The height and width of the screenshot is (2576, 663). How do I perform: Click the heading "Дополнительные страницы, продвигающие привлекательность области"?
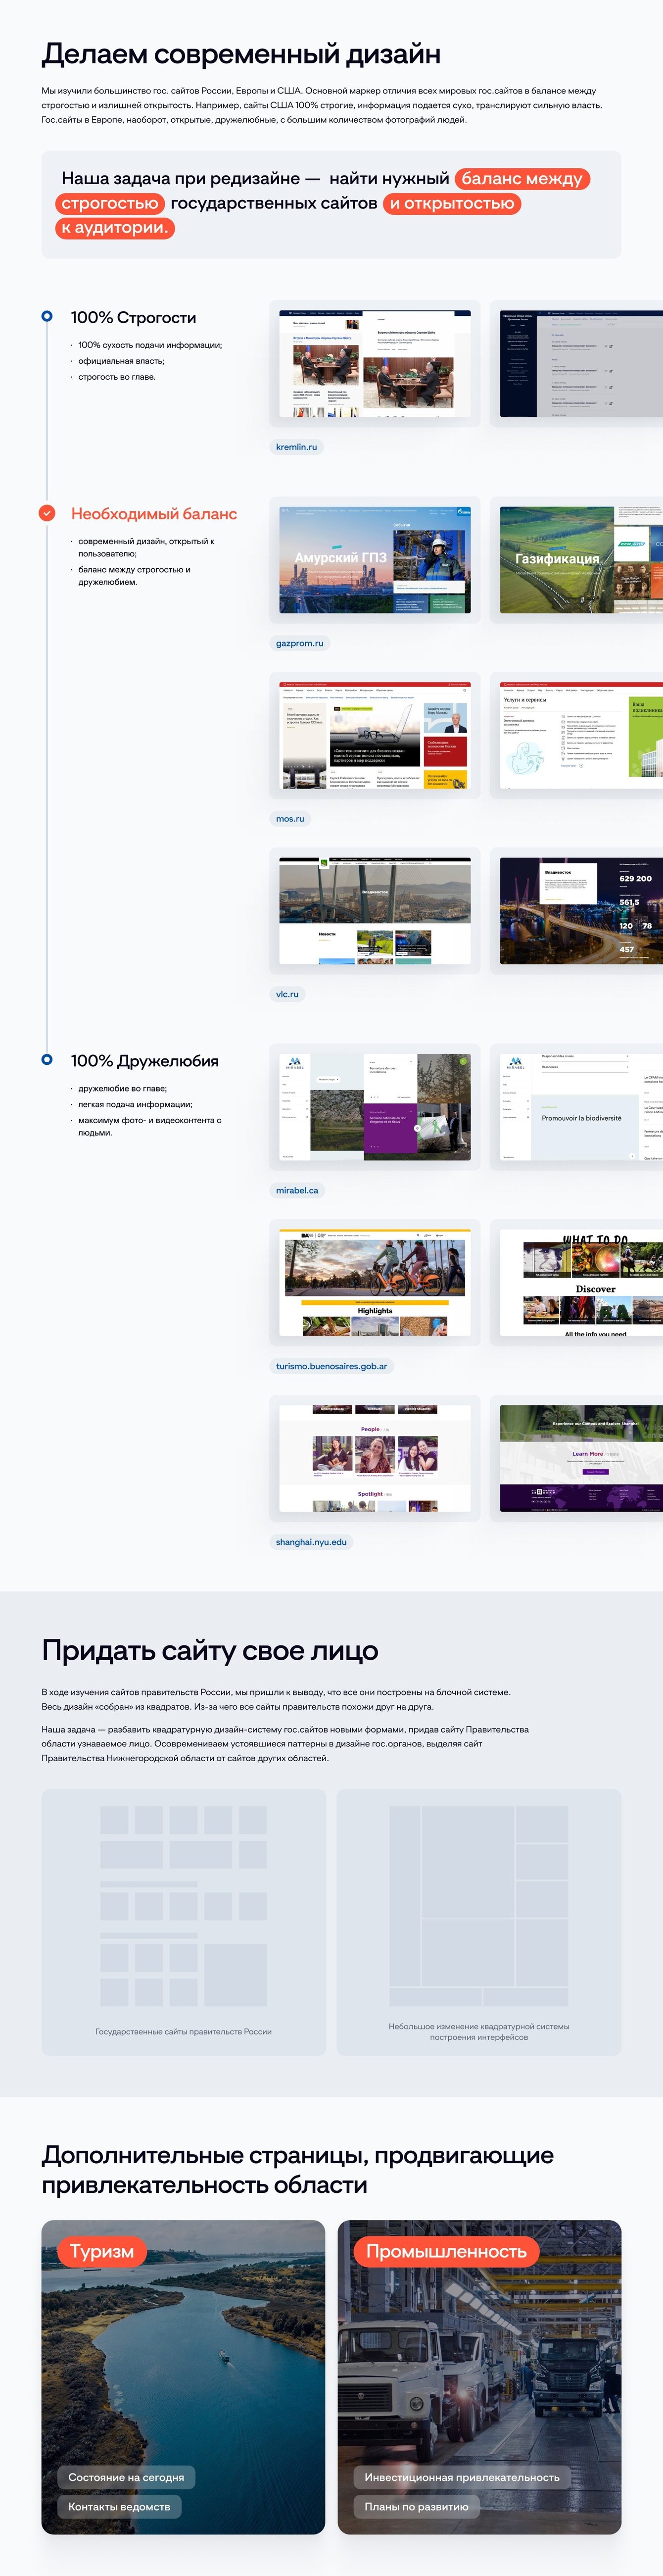(x=297, y=2169)
